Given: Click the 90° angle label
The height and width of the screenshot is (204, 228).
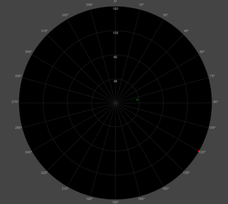Looking at the screenshot, I should click(216, 102).
